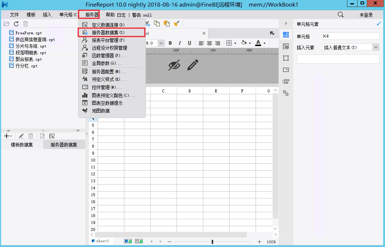Click the zoom in plus button
Viewport: 385px width, 247px height.
[x=259, y=242]
